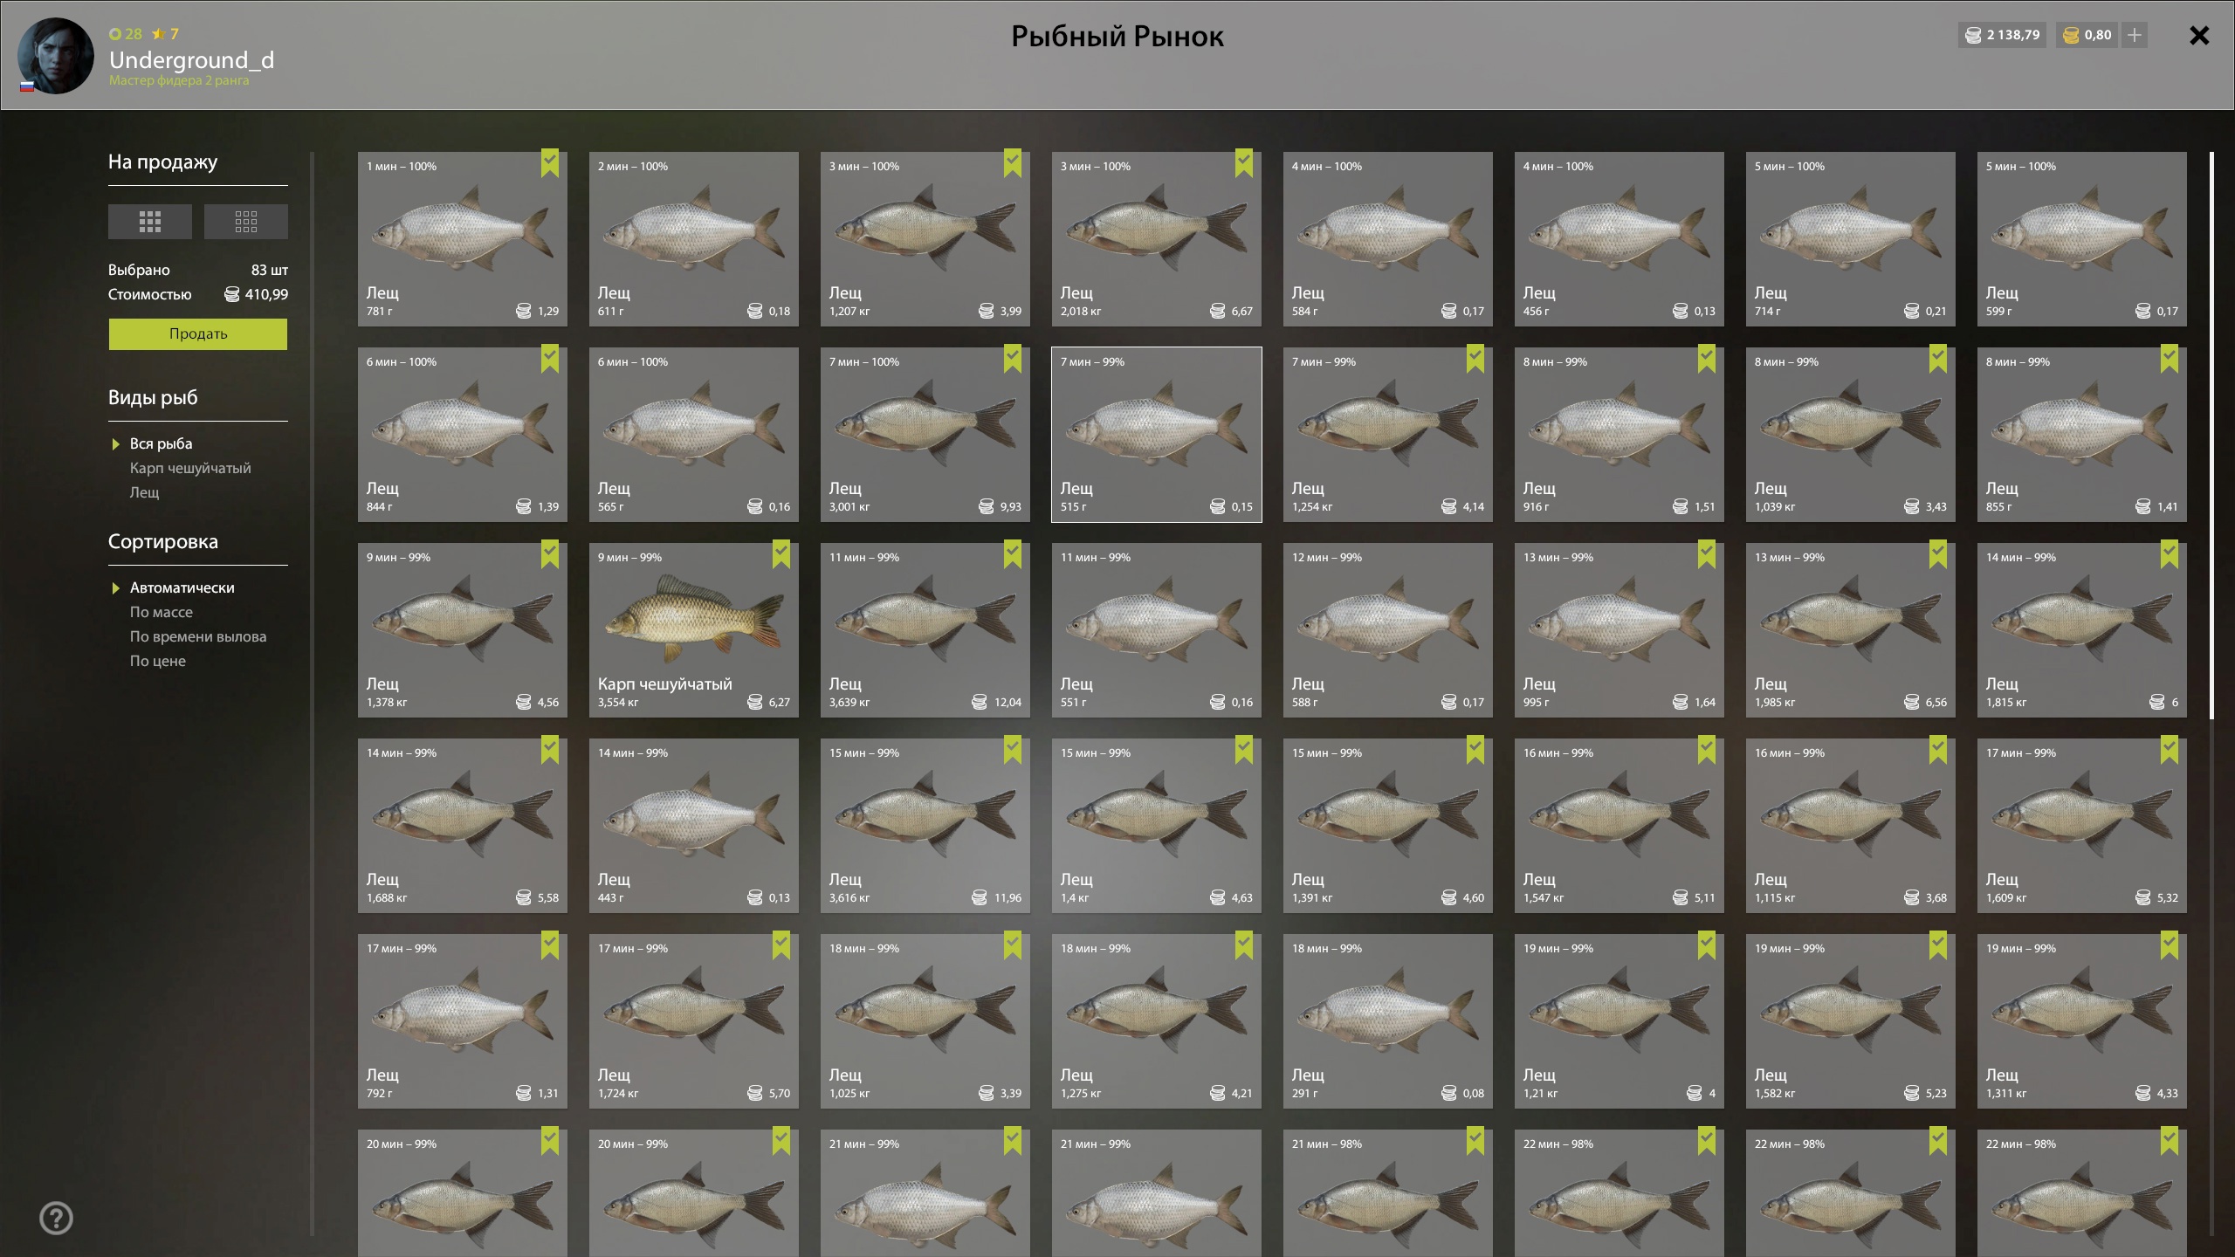Click the gold coins balance icon
Image resolution: width=2235 pixels, height=1257 pixels.
point(2070,35)
